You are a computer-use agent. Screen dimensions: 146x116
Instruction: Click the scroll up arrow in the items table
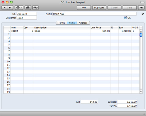pos(141,31)
